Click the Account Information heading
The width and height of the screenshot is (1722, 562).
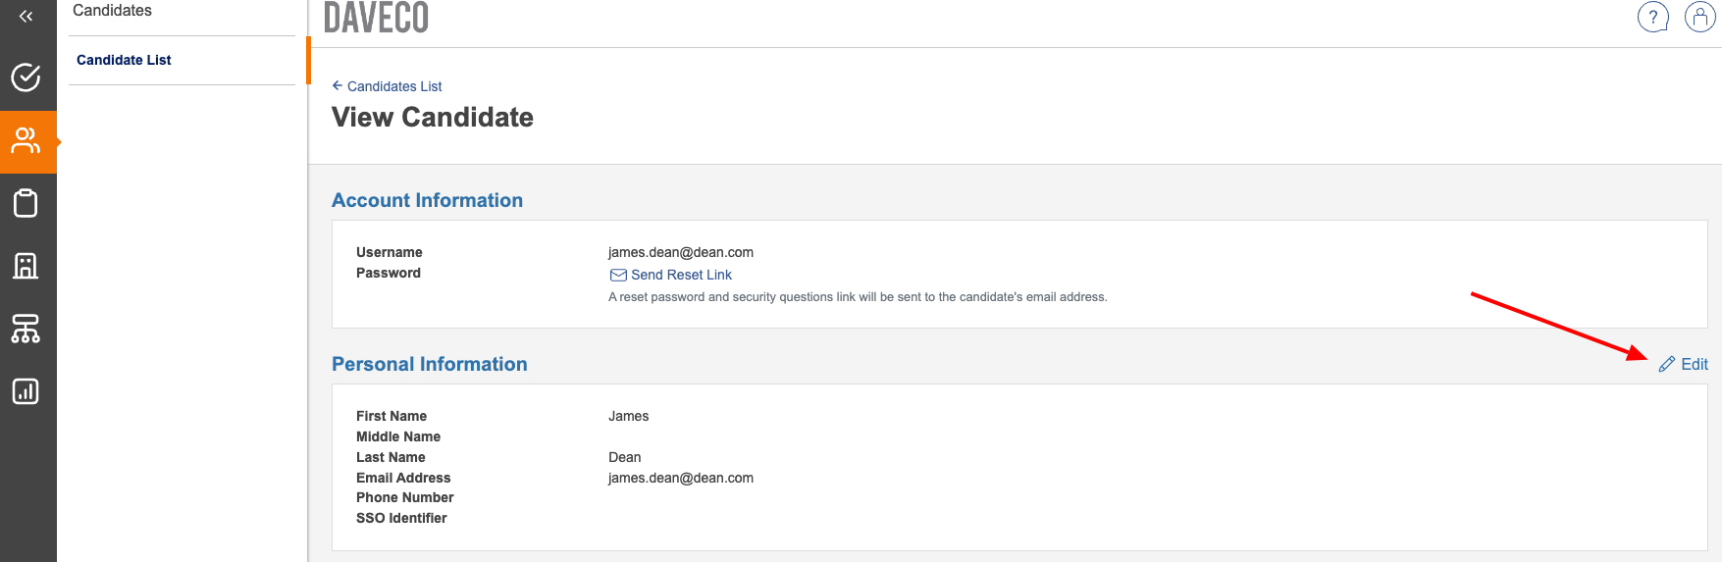427,200
